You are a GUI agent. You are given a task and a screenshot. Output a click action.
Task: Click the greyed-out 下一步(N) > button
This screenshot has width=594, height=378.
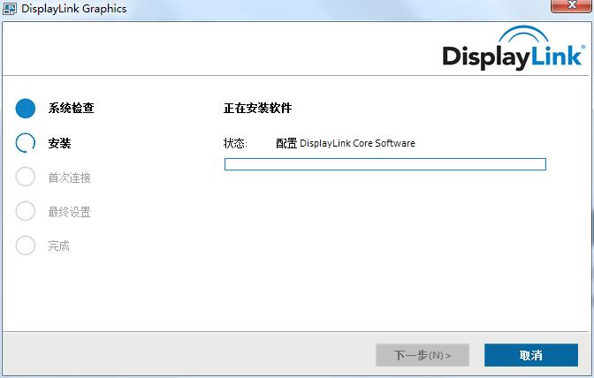pos(423,355)
